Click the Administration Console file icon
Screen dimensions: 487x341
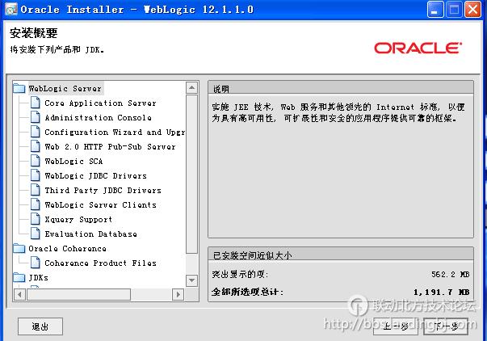tap(35, 117)
